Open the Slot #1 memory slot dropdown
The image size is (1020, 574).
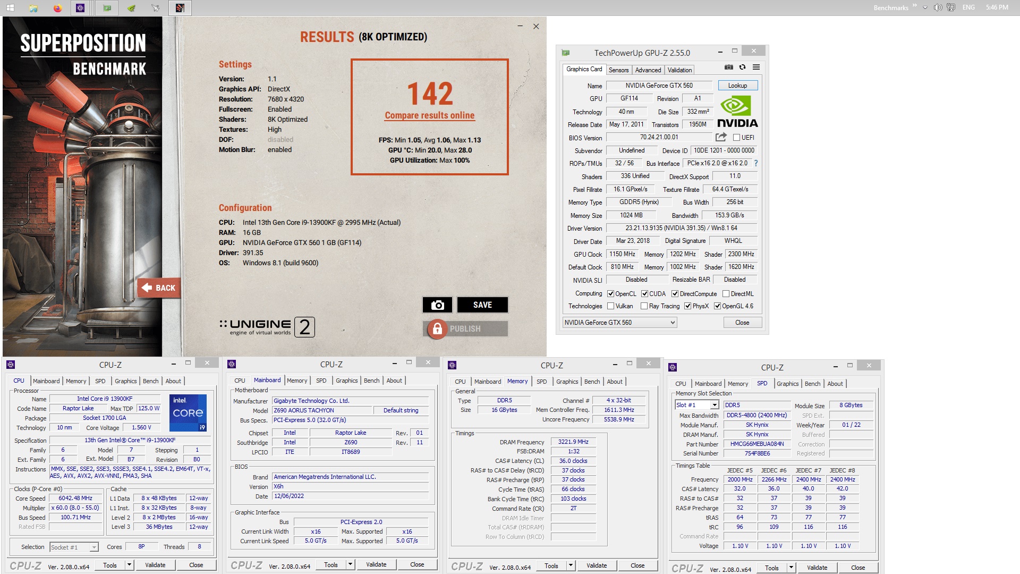[x=697, y=405]
